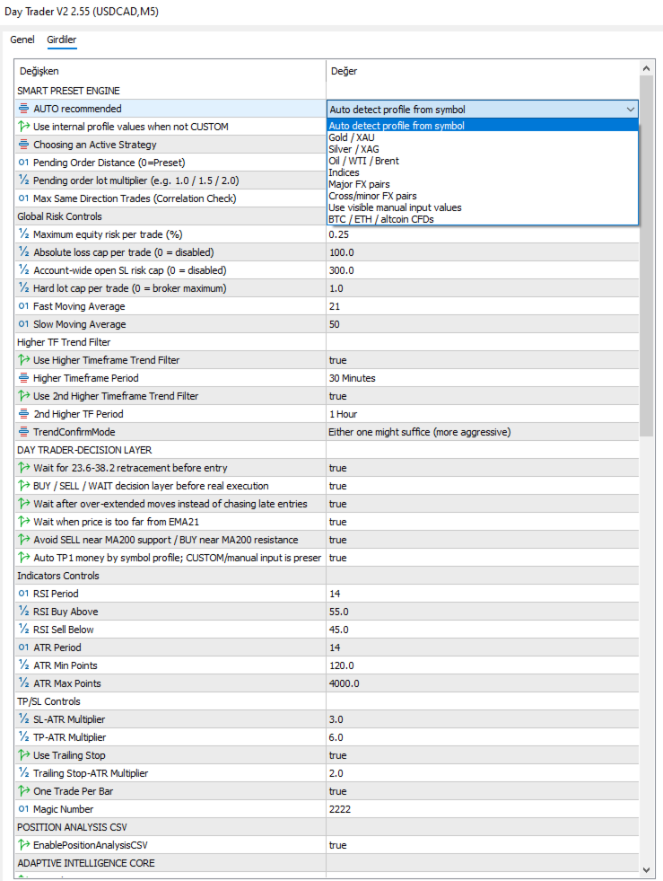Click the integer icon beside Fast Moving Average
663x881 pixels.
[x=23, y=306]
